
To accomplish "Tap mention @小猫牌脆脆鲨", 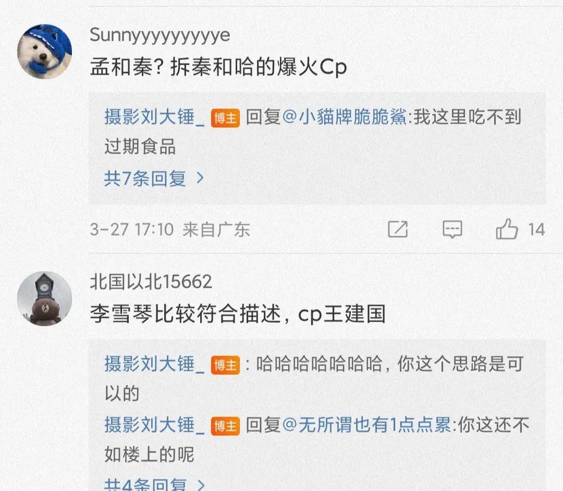I will pyautogui.click(x=344, y=117).
